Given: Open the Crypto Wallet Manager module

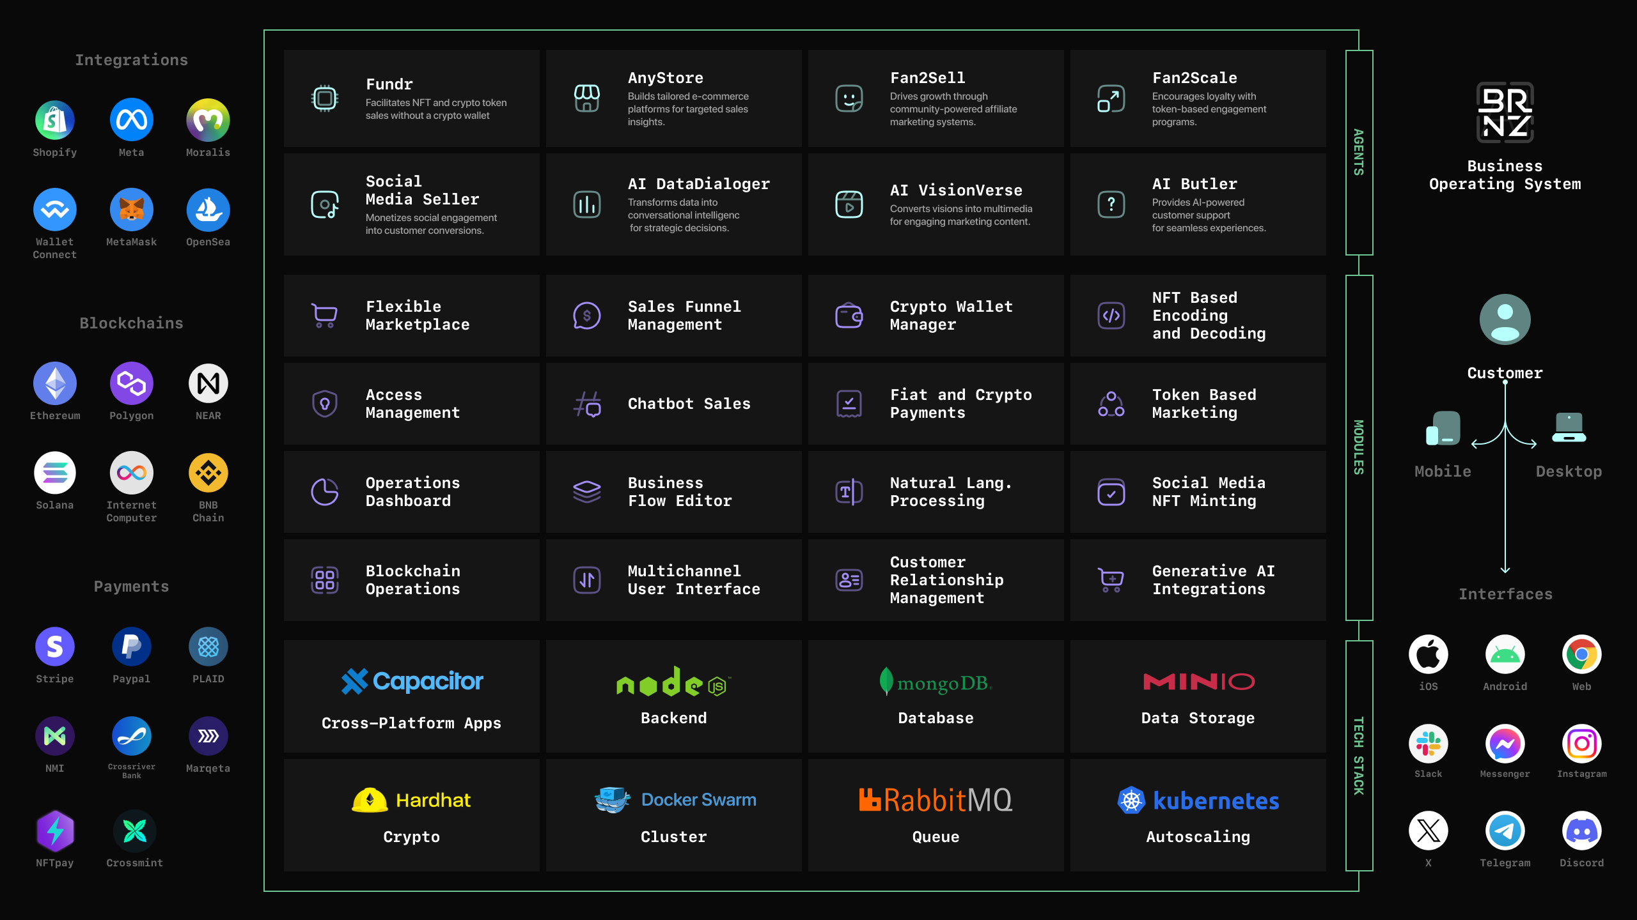Looking at the screenshot, I should click(936, 316).
